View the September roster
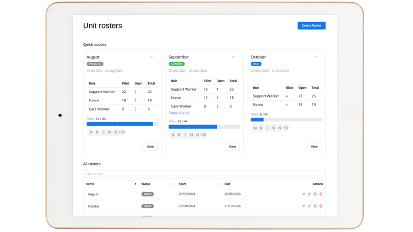The width and height of the screenshot is (413, 232). 232,147
